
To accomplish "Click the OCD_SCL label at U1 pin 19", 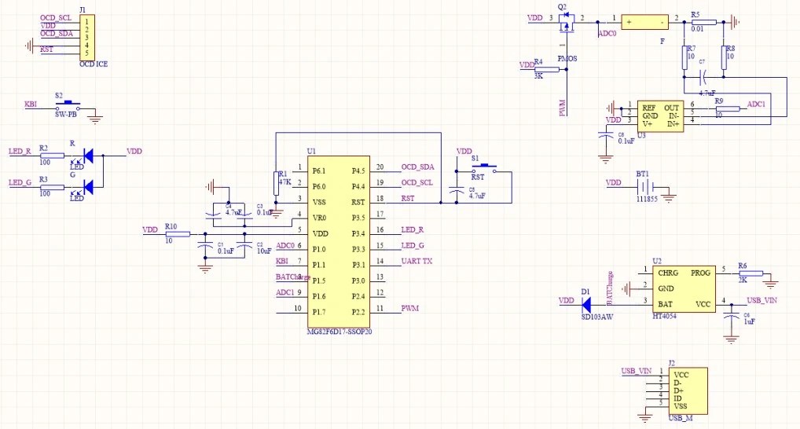I will 417,182.
